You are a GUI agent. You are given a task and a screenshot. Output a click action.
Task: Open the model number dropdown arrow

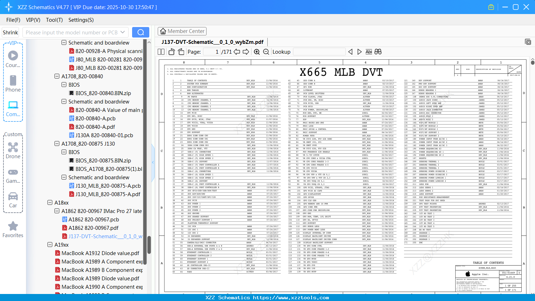[x=123, y=32]
